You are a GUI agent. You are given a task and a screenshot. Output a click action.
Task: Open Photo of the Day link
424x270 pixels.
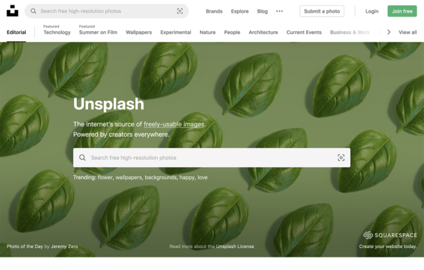pyautogui.click(x=25, y=246)
